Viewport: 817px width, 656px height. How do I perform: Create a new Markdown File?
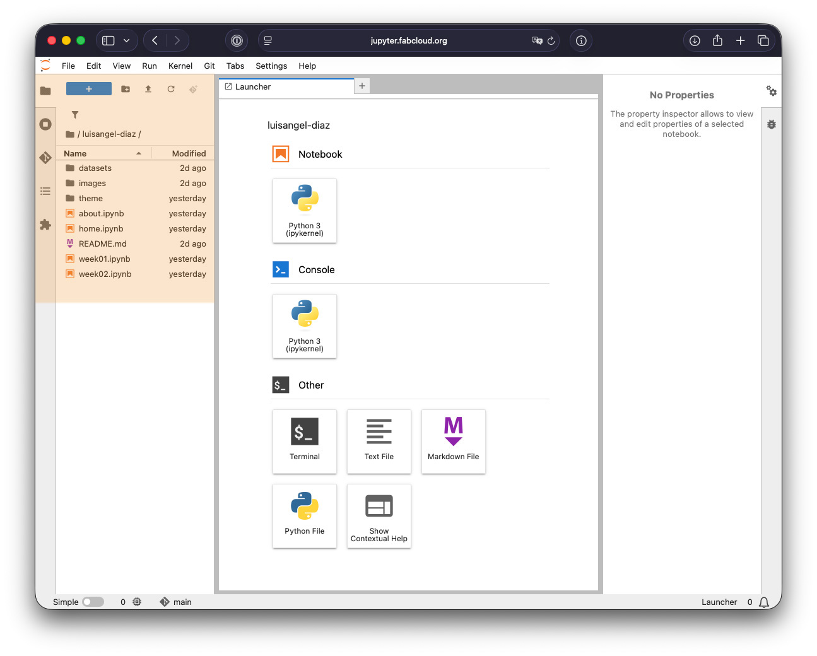point(453,441)
